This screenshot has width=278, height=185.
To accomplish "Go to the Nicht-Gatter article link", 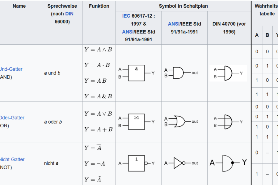I will [12, 159].
